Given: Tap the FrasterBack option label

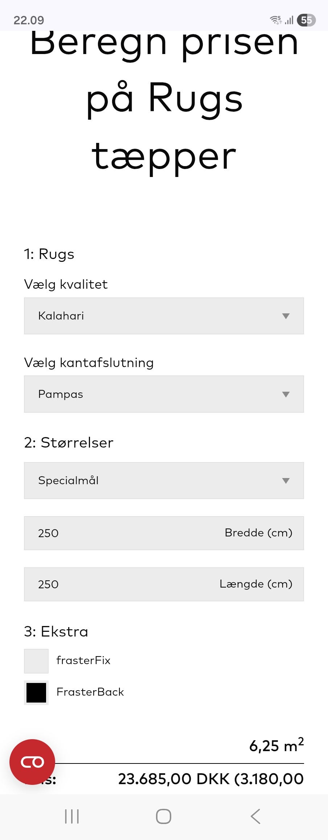Looking at the screenshot, I should (90, 692).
